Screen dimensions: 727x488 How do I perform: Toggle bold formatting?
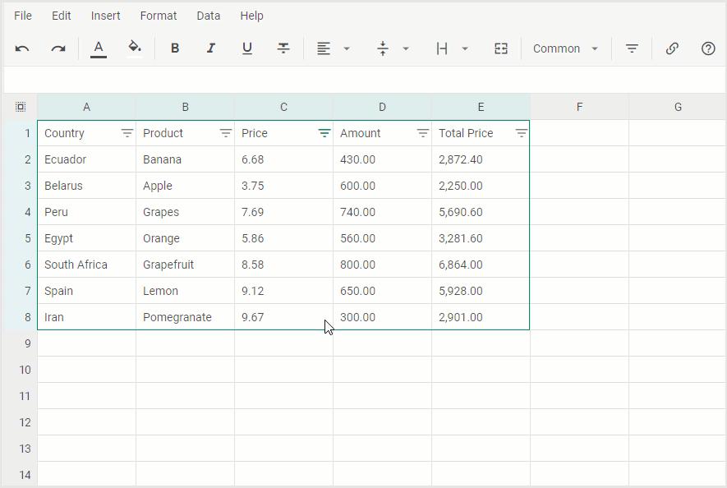pos(174,48)
